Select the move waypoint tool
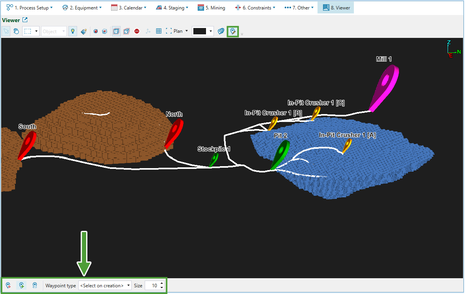465x294 pixels. (8, 285)
